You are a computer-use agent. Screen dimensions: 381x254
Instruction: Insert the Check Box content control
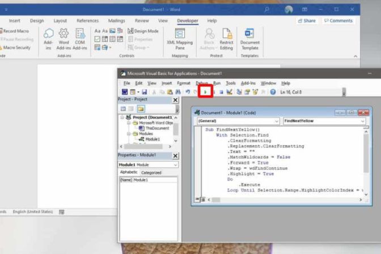(97, 40)
